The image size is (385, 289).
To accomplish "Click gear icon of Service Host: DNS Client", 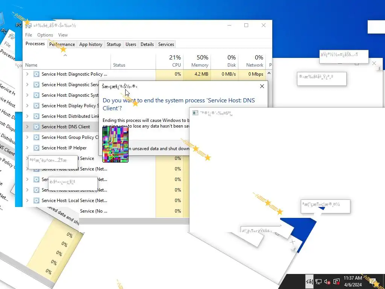I will click(36, 127).
